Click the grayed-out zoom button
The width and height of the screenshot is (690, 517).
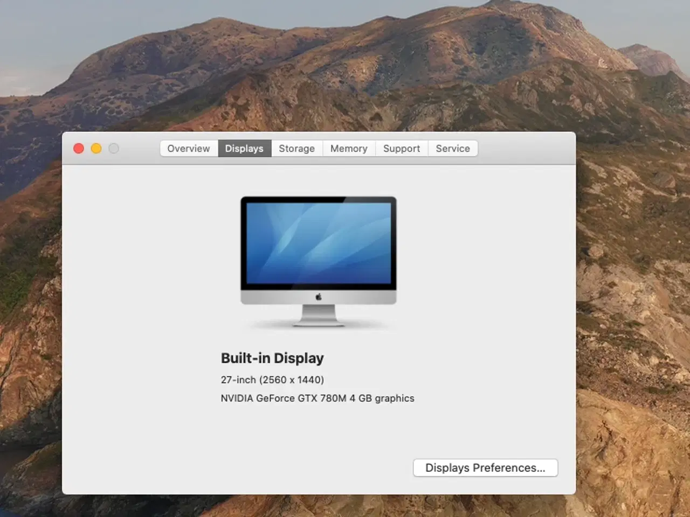[114, 148]
